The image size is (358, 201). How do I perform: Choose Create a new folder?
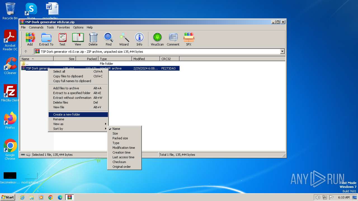click(78, 114)
